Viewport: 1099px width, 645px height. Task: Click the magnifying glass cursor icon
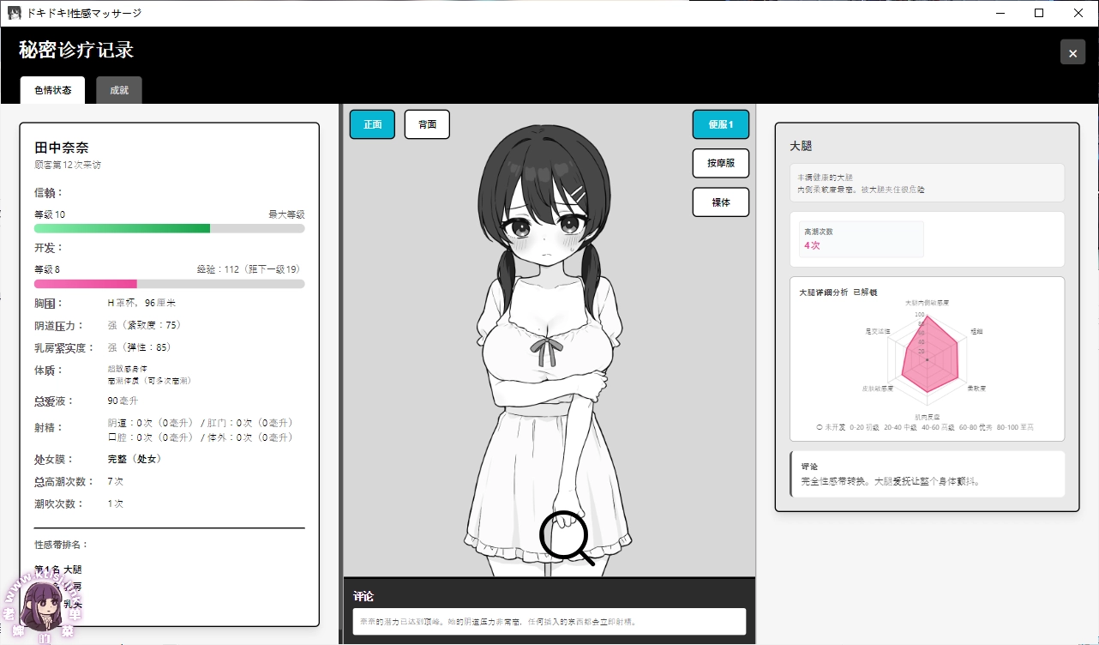click(x=566, y=538)
